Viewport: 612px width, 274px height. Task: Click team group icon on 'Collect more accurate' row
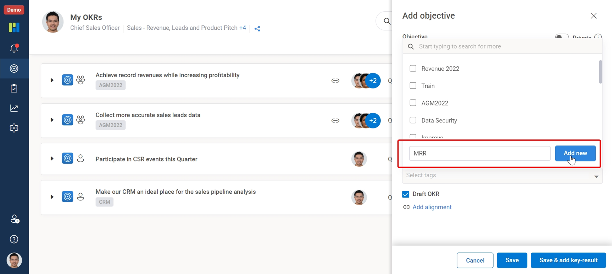point(80,120)
